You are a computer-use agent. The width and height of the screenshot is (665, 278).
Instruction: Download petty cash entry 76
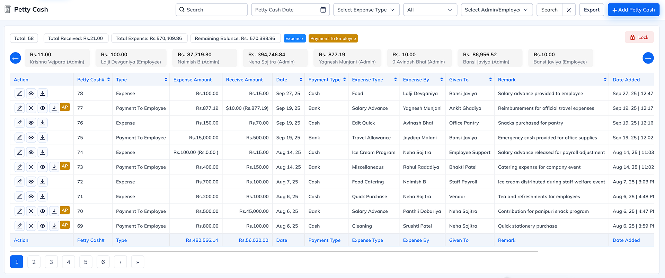pos(43,123)
